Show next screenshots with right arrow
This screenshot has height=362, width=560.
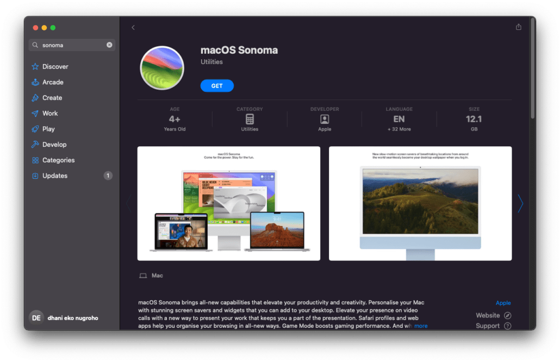pyautogui.click(x=520, y=203)
